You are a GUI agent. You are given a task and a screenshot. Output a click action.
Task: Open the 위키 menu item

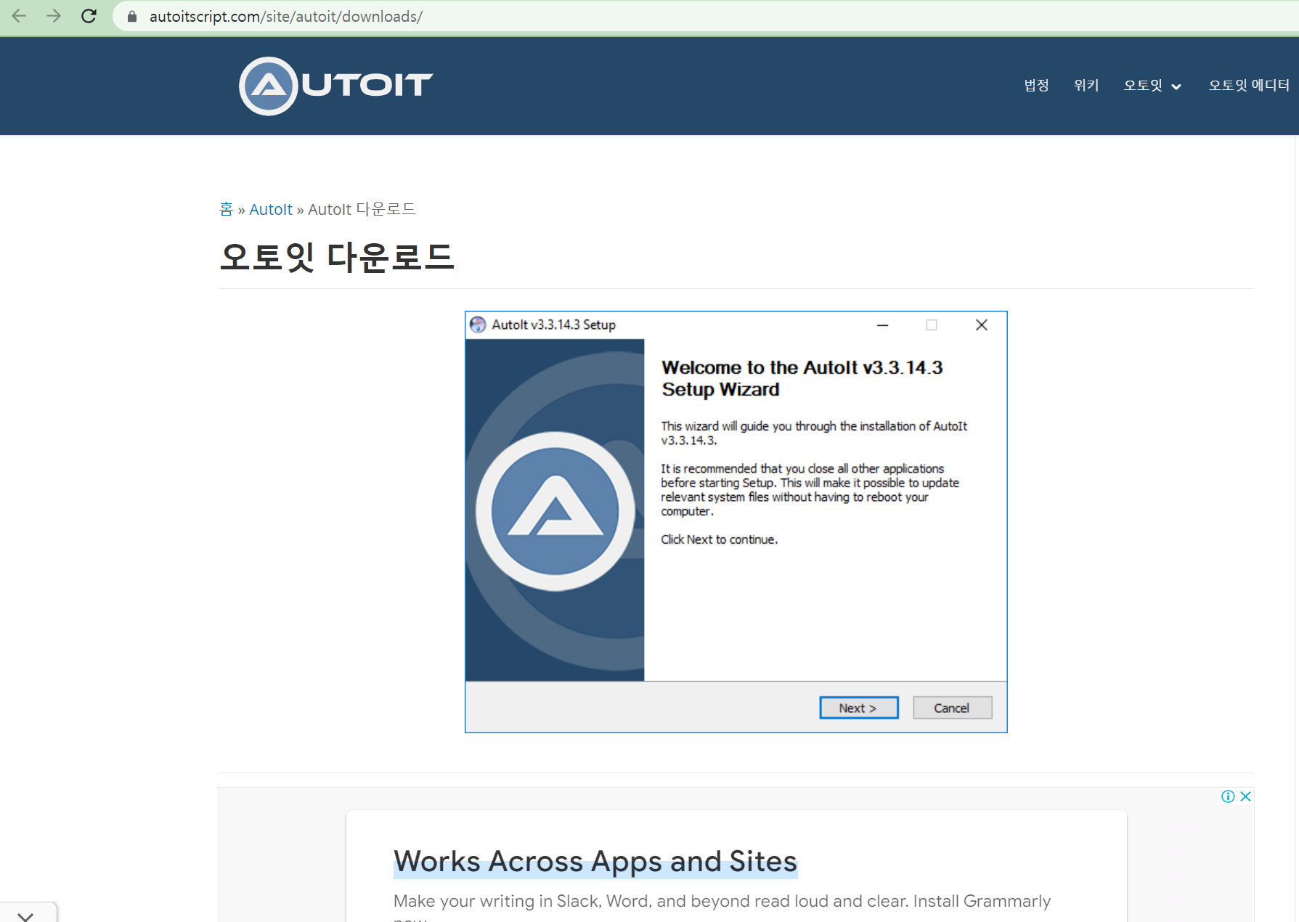click(x=1086, y=85)
